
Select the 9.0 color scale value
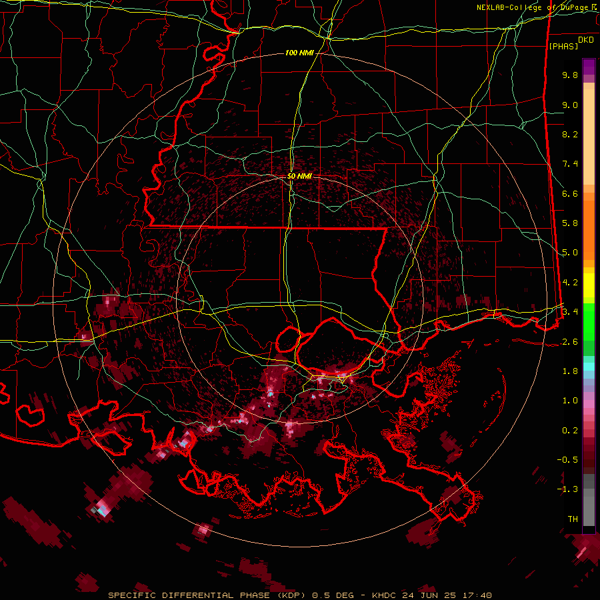coord(570,105)
